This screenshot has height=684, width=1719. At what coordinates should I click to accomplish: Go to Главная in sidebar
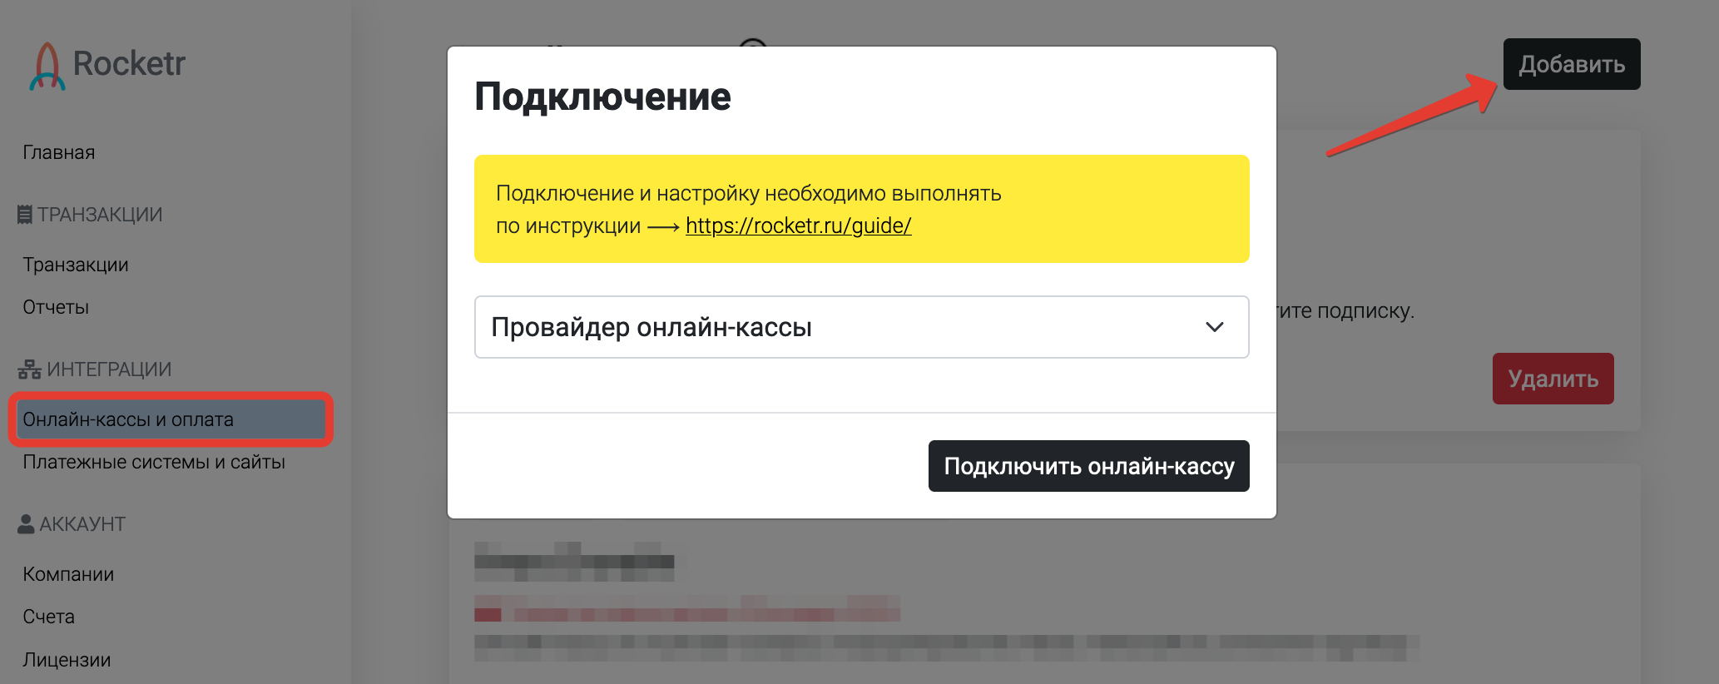tap(59, 152)
